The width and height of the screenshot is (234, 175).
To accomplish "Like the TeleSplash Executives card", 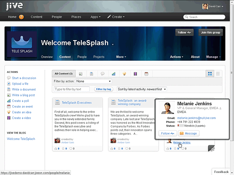I will 57,148.
